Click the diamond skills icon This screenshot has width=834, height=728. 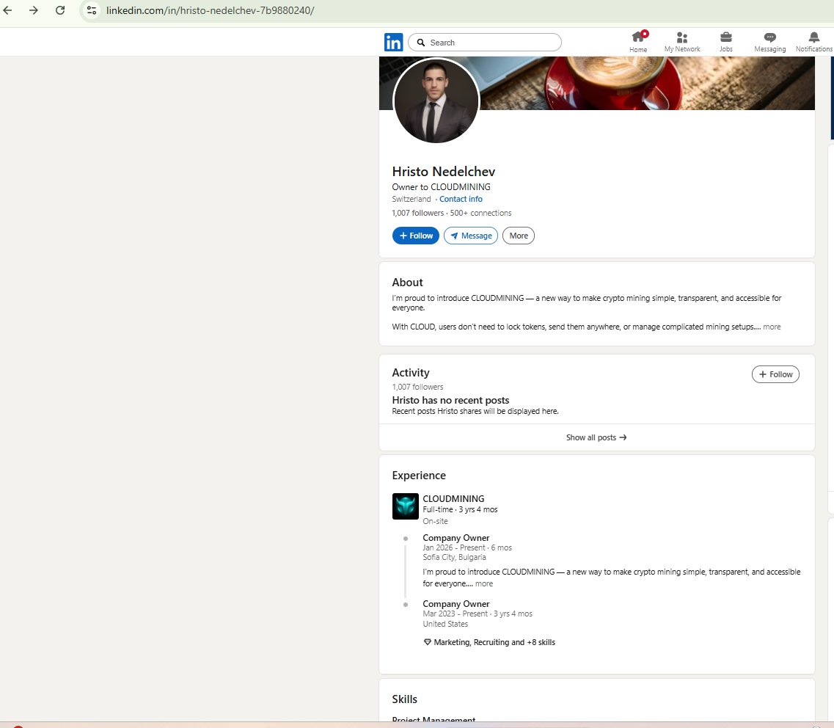(427, 642)
